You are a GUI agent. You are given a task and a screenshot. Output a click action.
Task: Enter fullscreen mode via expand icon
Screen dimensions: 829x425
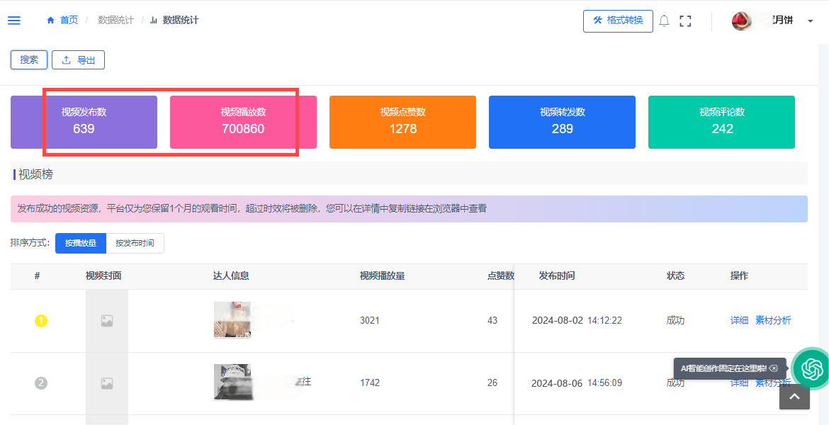tap(685, 21)
